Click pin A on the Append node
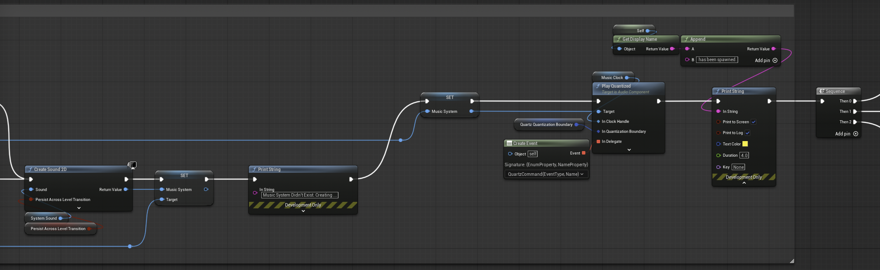Image resolution: width=880 pixels, height=270 pixels. [687, 49]
